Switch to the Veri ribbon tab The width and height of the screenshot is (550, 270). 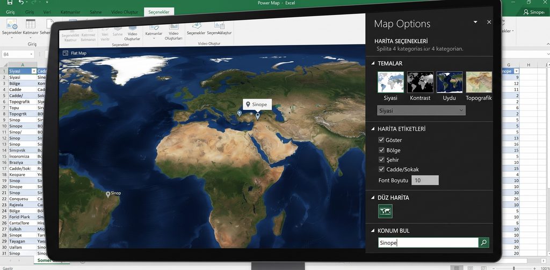47,12
